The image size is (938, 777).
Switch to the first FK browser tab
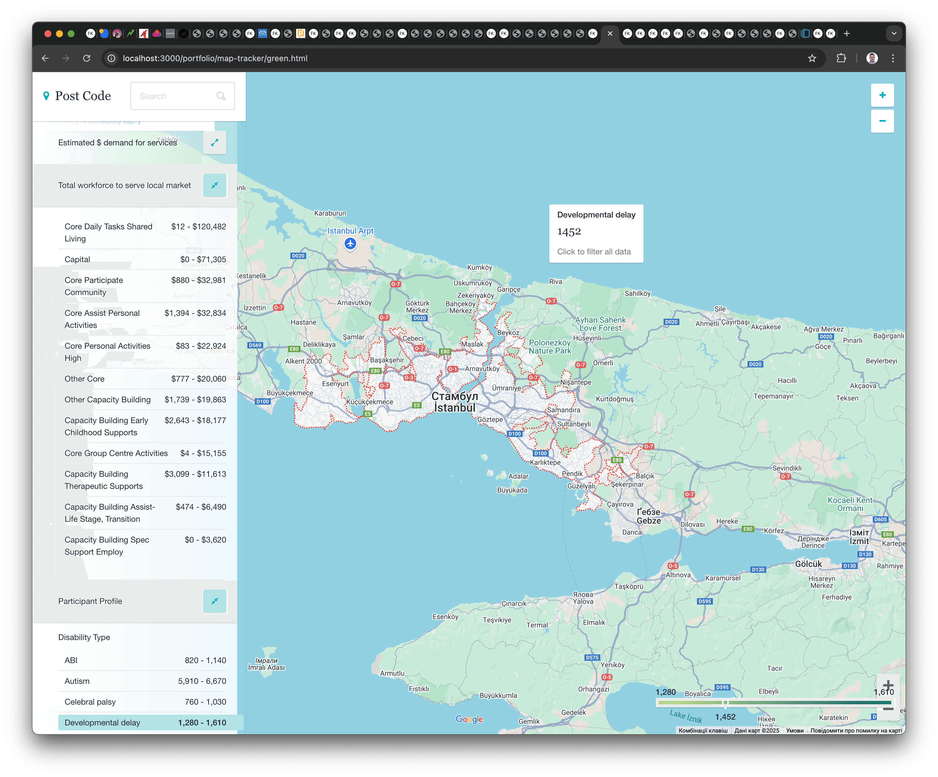coord(91,33)
